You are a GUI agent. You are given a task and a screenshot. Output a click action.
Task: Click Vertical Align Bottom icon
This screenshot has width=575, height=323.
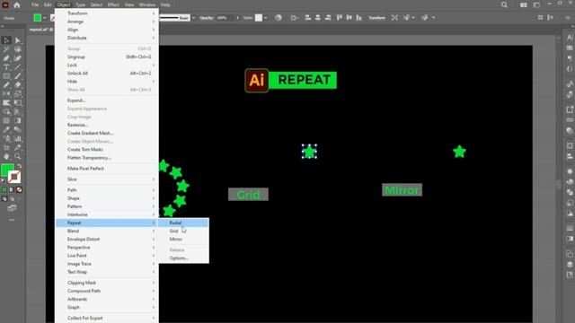(x=358, y=18)
